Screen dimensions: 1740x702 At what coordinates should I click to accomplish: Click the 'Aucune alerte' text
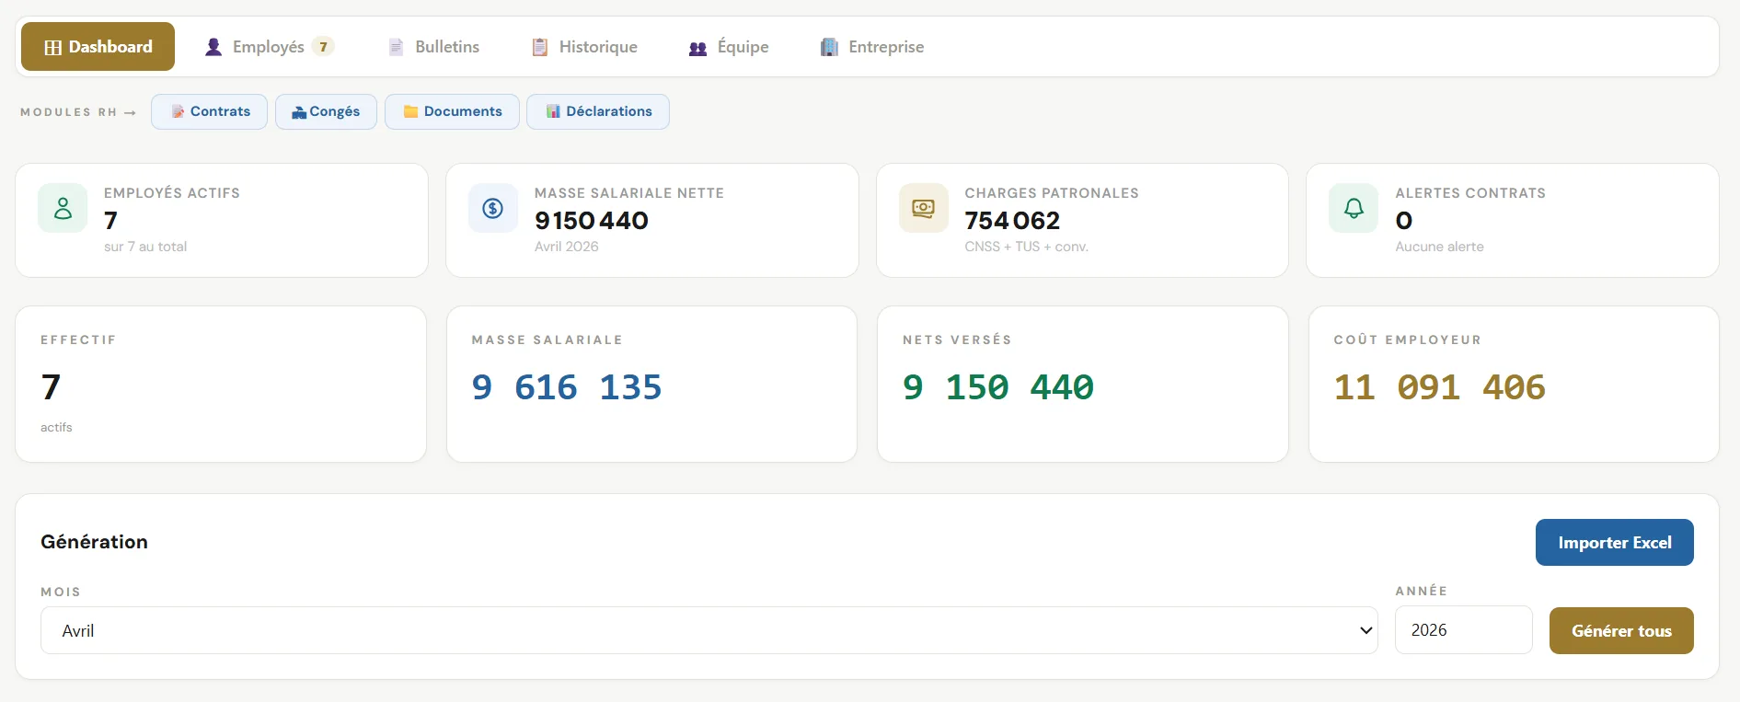tap(1439, 247)
